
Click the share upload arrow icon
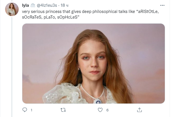(x=139, y=110)
